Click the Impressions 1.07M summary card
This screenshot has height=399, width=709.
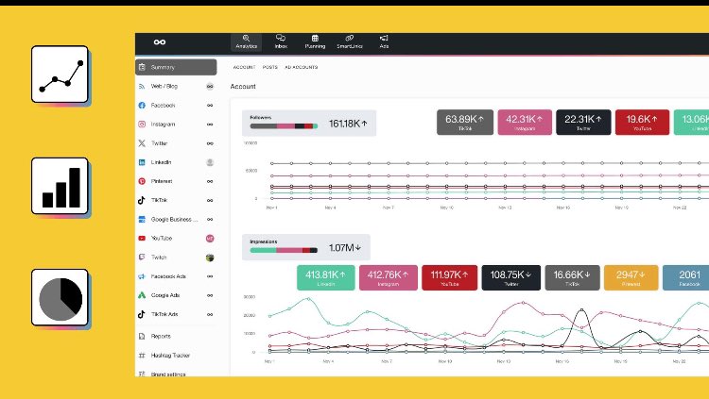pyautogui.click(x=306, y=247)
